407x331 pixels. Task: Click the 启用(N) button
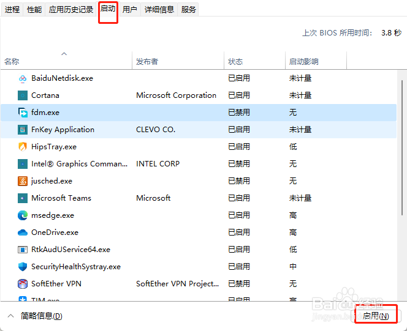click(x=376, y=316)
